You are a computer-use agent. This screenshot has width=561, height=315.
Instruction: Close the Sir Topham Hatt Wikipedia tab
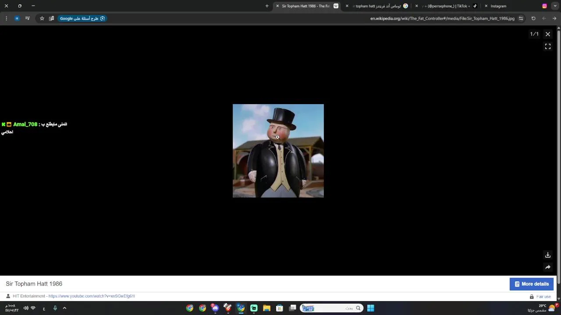pyautogui.click(x=277, y=6)
